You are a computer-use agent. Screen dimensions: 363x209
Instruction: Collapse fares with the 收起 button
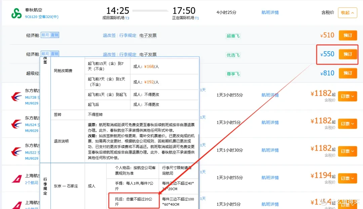[x=347, y=13]
